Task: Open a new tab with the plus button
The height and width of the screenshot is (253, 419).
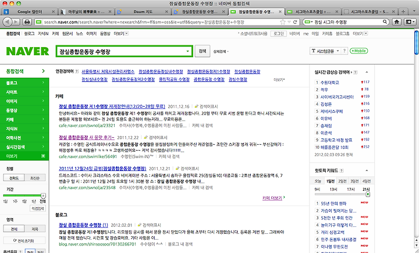Action: (403, 12)
